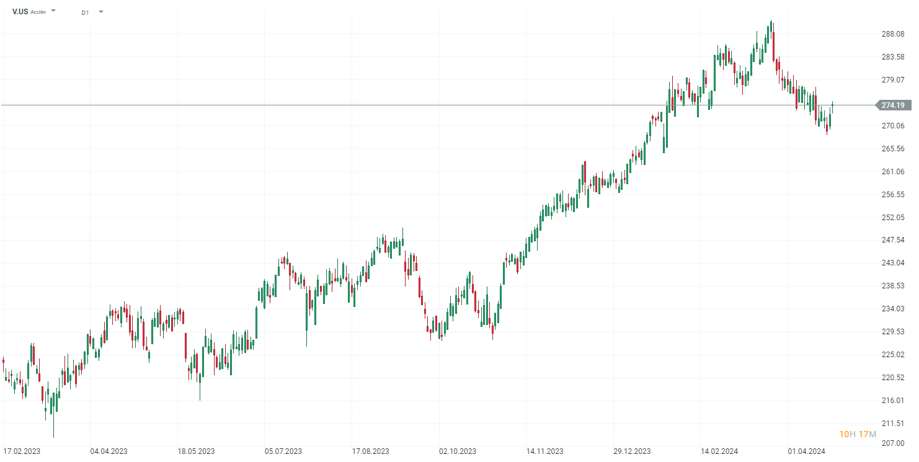The height and width of the screenshot is (462, 919).
Task: Click the V.US ticker name
Action: coord(19,12)
